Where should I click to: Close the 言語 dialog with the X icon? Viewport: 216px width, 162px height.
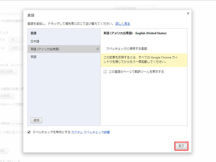[x=188, y=13]
